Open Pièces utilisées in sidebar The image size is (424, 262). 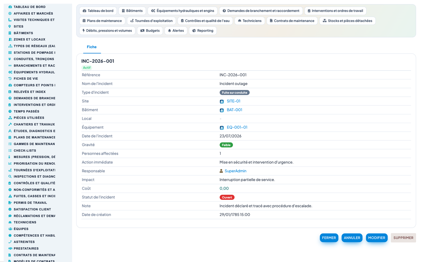coord(29,118)
